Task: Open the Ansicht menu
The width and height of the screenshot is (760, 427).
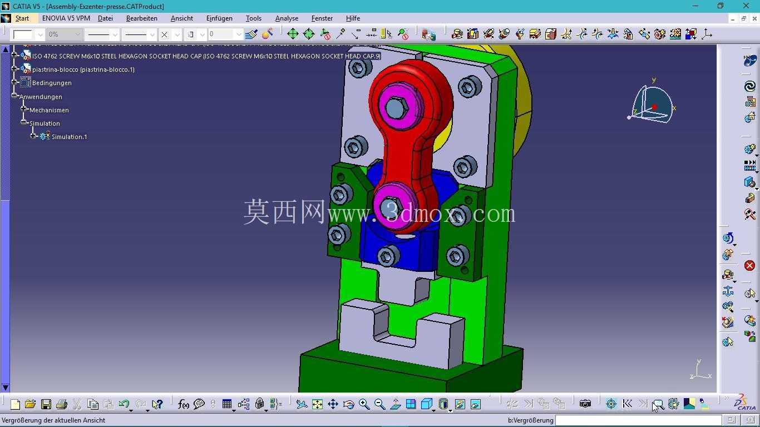Action: (x=182, y=18)
